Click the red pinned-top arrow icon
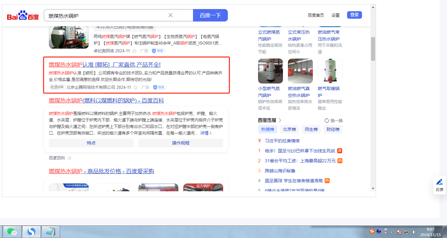 click(x=260, y=141)
